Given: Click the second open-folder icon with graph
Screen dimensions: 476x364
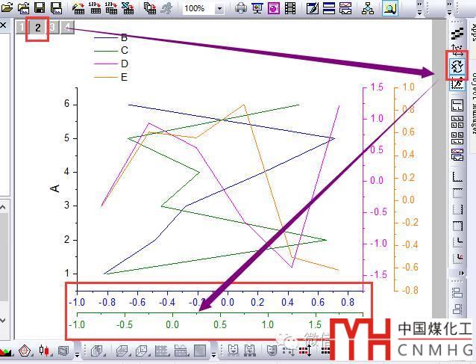Looking at the screenshot, I should 23,7.
